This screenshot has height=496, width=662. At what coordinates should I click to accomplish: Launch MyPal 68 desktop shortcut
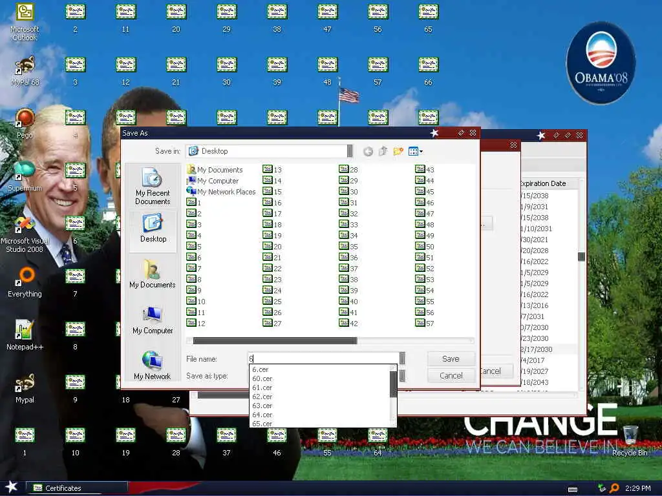(25, 71)
